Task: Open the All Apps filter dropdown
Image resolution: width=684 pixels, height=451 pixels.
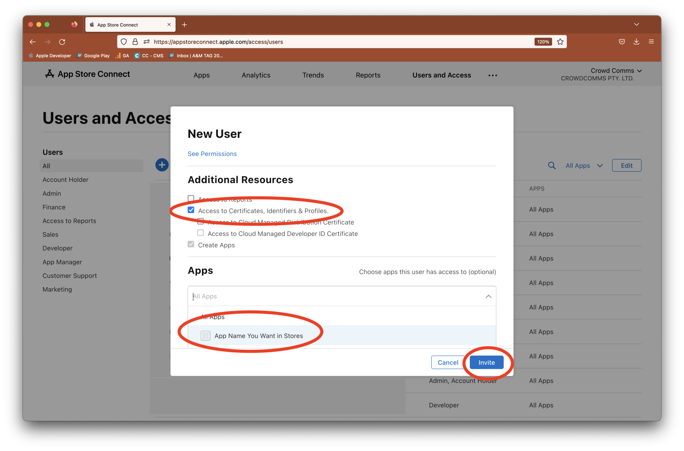Action: (x=584, y=166)
